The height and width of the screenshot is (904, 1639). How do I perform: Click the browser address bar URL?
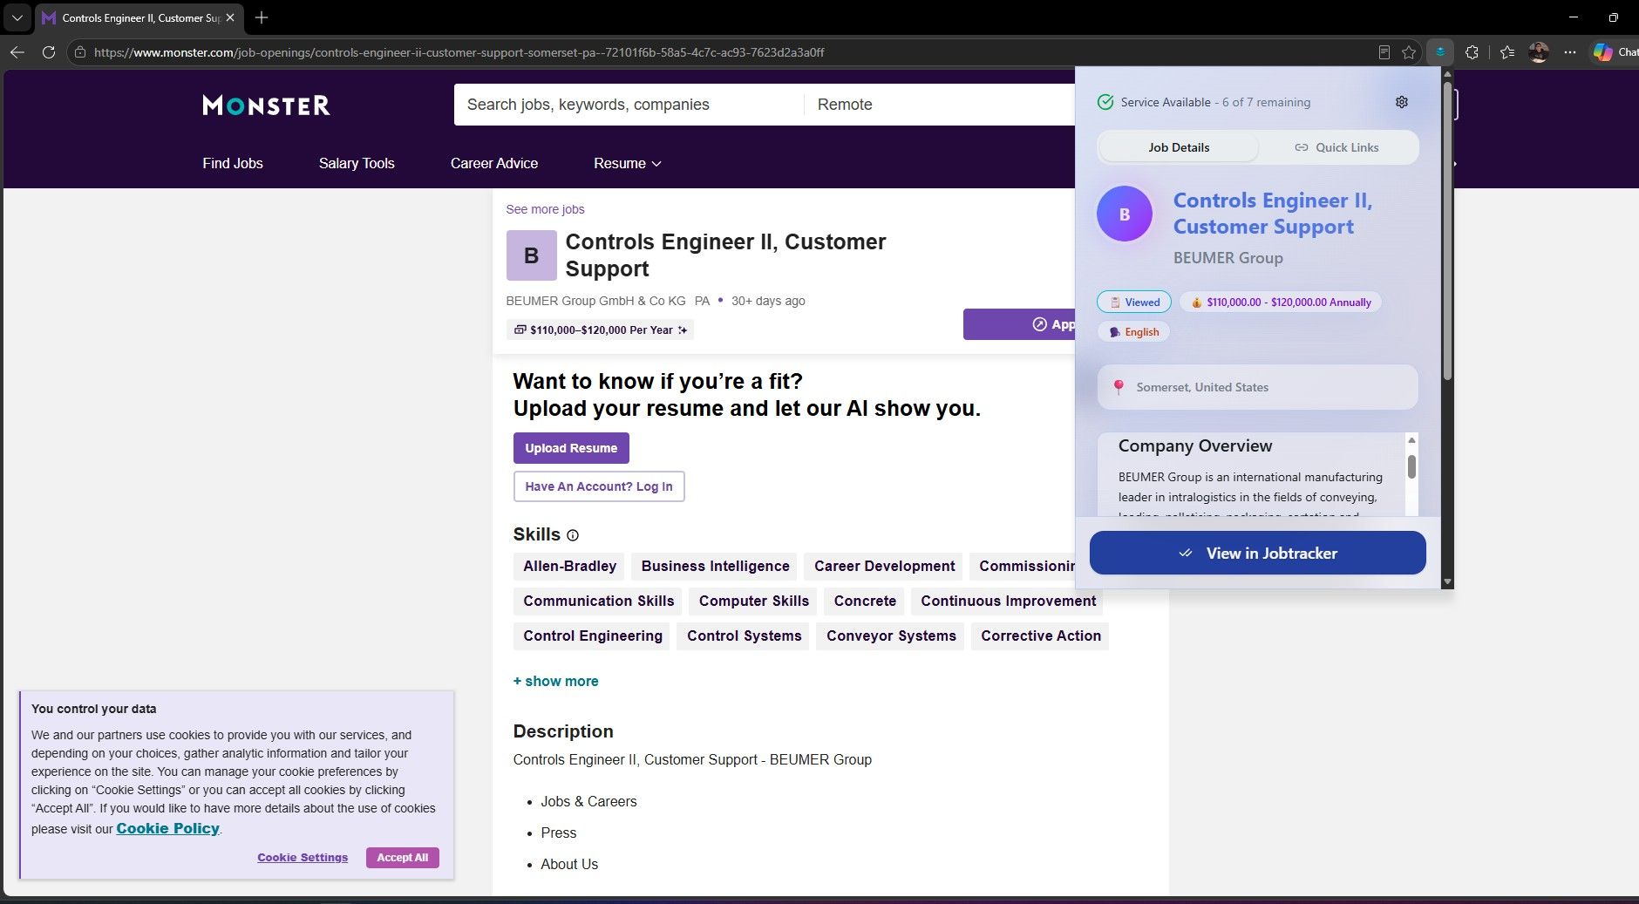coord(459,52)
